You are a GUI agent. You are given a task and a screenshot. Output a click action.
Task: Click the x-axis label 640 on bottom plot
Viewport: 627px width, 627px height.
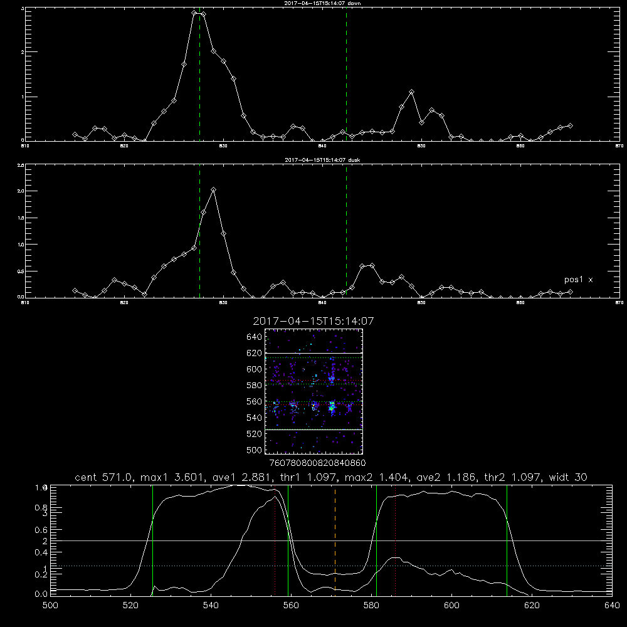pos(612,606)
